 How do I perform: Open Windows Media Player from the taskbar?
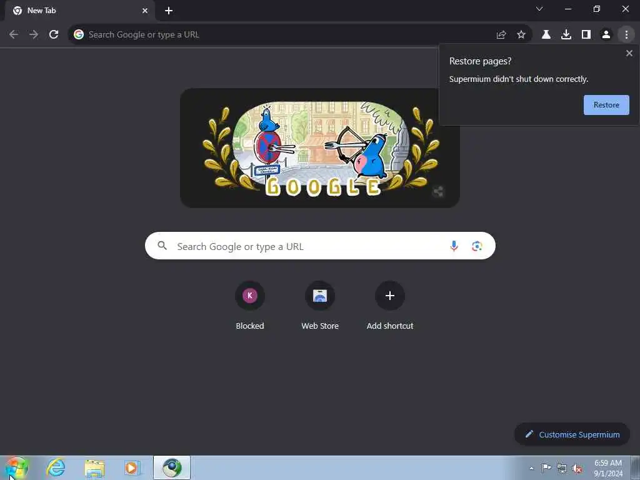[x=132, y=467]
